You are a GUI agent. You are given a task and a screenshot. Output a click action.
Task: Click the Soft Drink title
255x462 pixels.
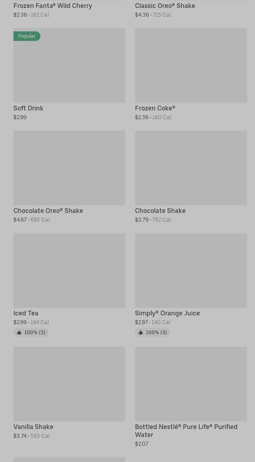[x=29, y=108]
